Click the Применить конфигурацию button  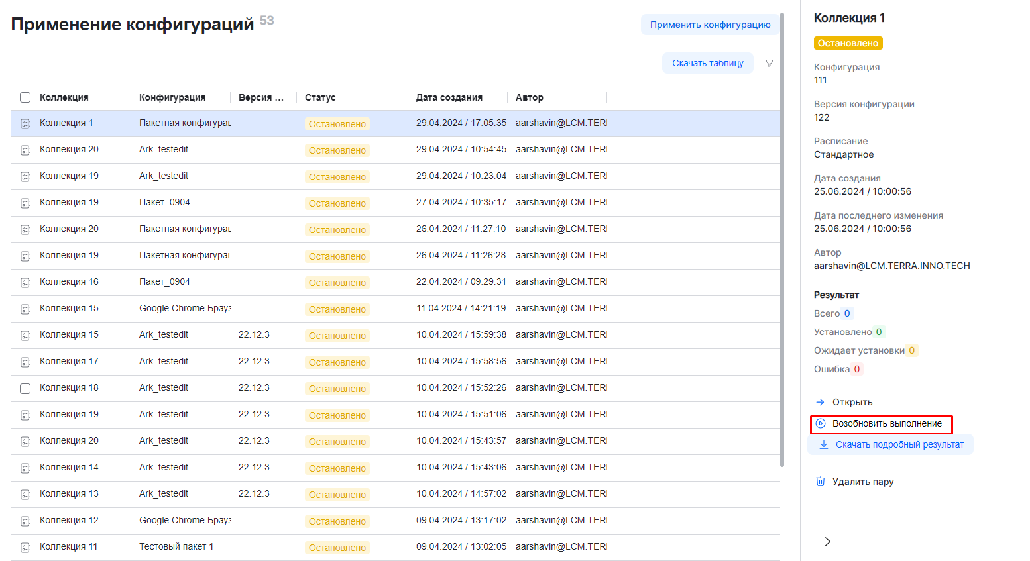(x=710, y=25)
